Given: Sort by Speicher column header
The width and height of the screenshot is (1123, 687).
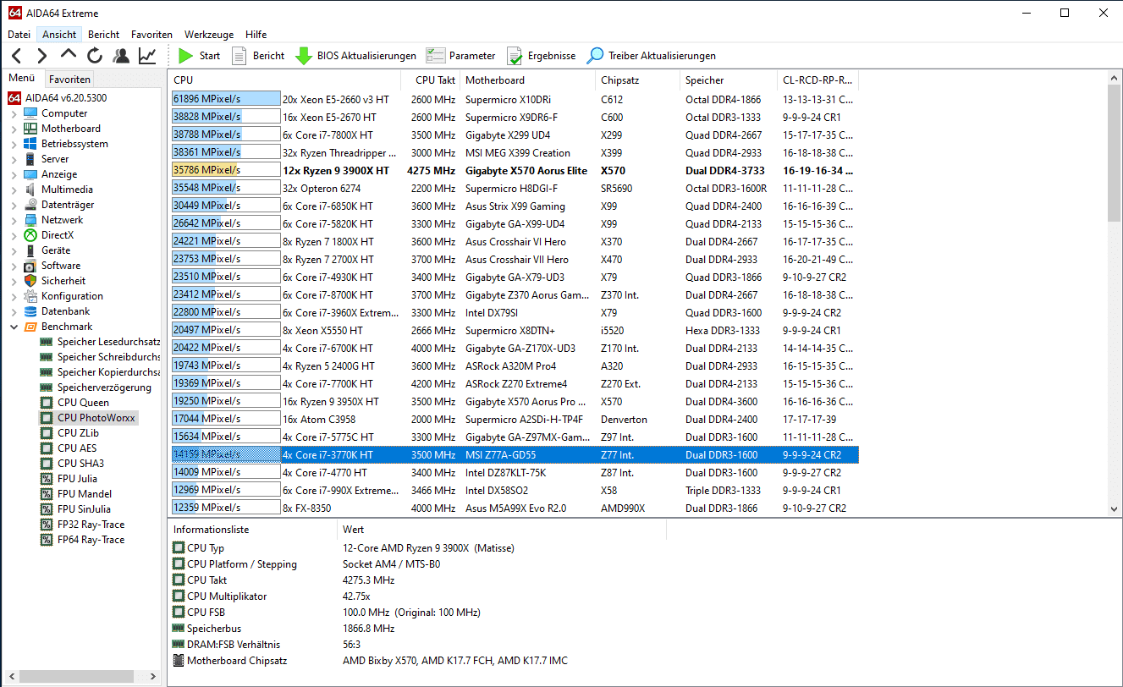Looking at the screenshot, I should (x=728, y=80).
